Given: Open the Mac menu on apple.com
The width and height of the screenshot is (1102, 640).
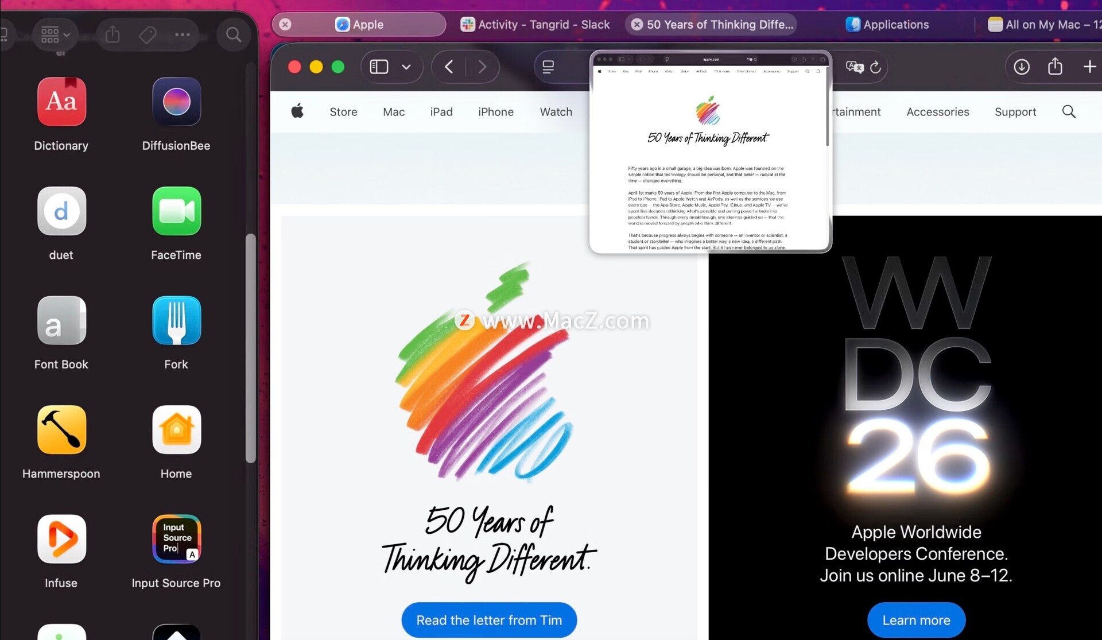Looking at the screenshot, I should pyautogui.click(x=394, y=112).
